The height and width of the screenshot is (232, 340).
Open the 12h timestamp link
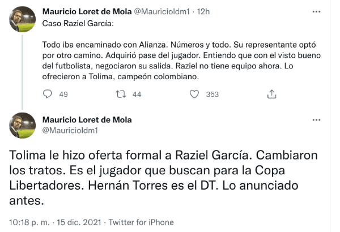point(202,11)
